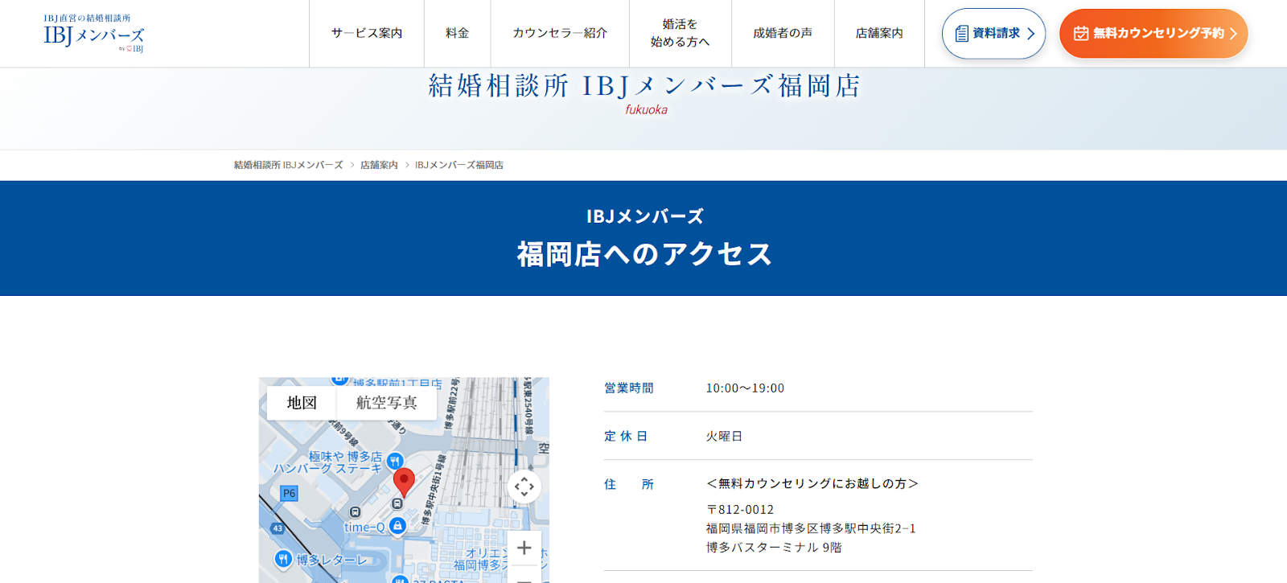Click the 福岡店へのアクセス heading
This screenshot has width=1287, height=583.
[x=644, y=254]
